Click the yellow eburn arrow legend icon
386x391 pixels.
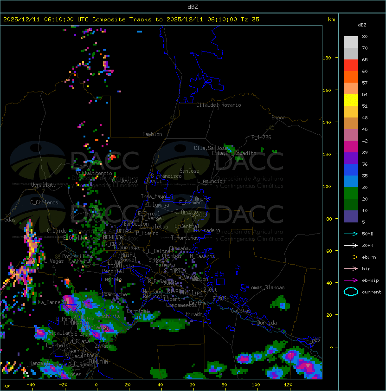[351, 257]
